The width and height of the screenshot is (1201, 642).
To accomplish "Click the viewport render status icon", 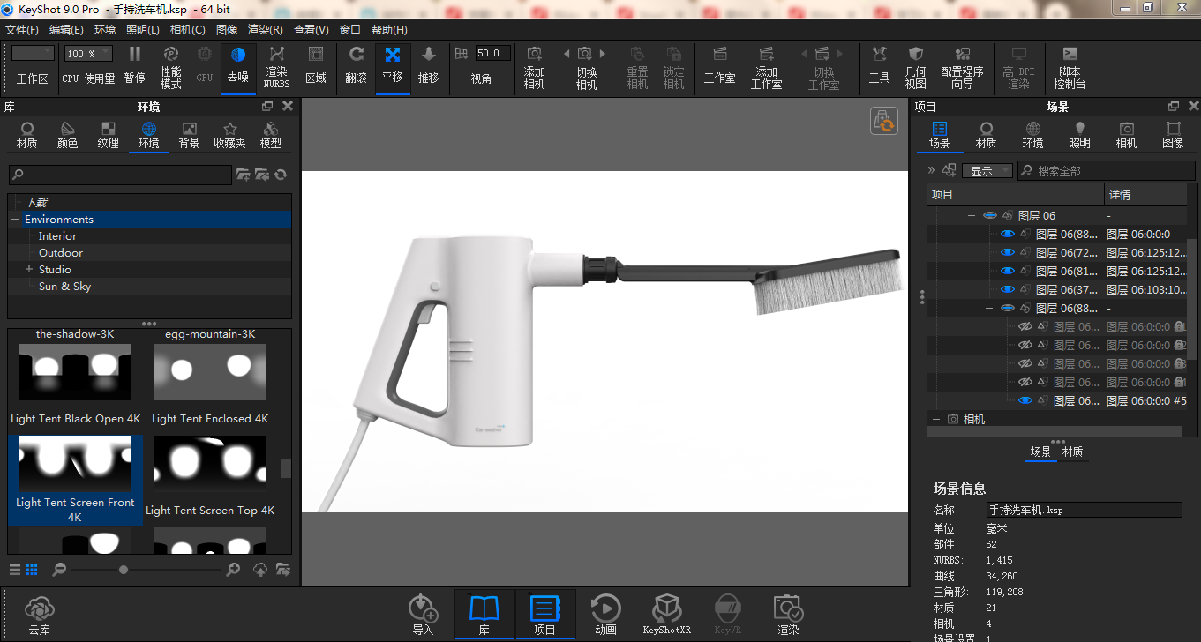I will (883, 121).
